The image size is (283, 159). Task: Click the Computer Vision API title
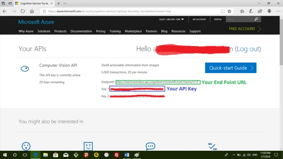point(58,65)
